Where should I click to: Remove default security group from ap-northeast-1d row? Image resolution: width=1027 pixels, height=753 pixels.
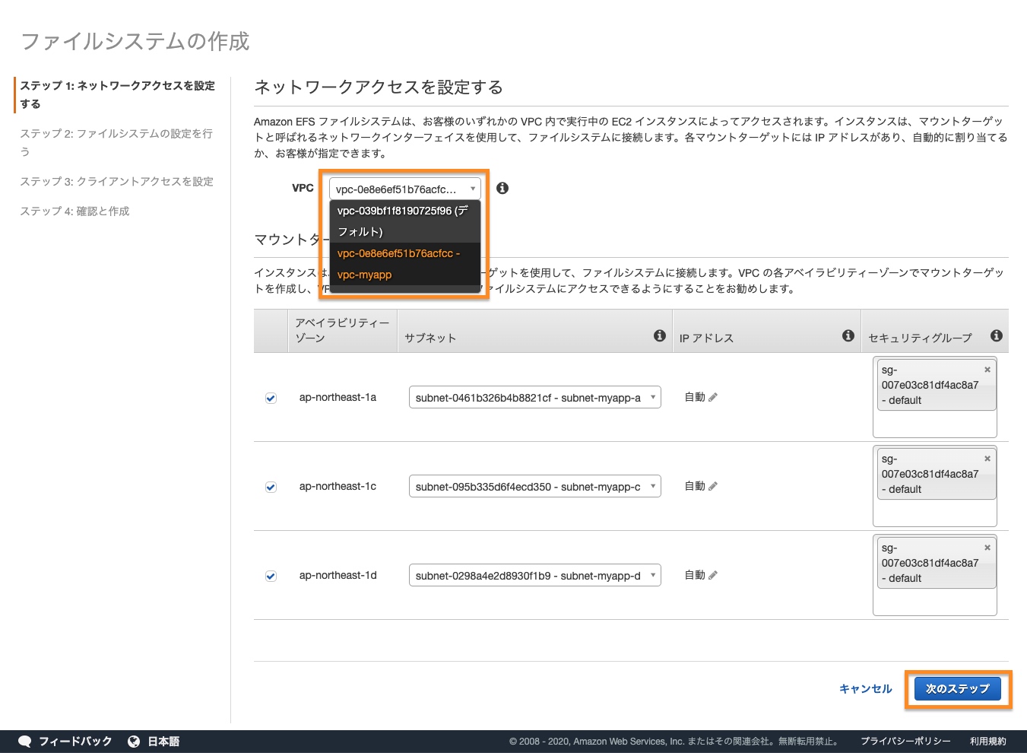(987, 548)
